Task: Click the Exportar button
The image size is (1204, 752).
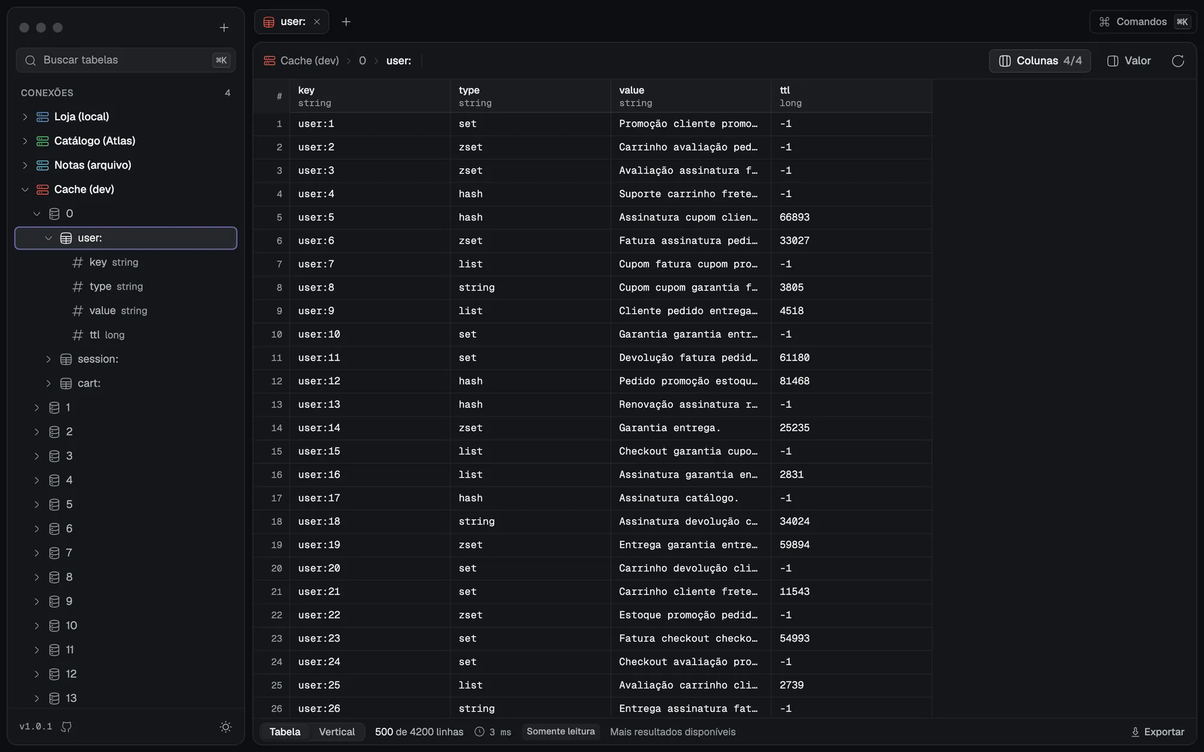Action: (1157, 732)
